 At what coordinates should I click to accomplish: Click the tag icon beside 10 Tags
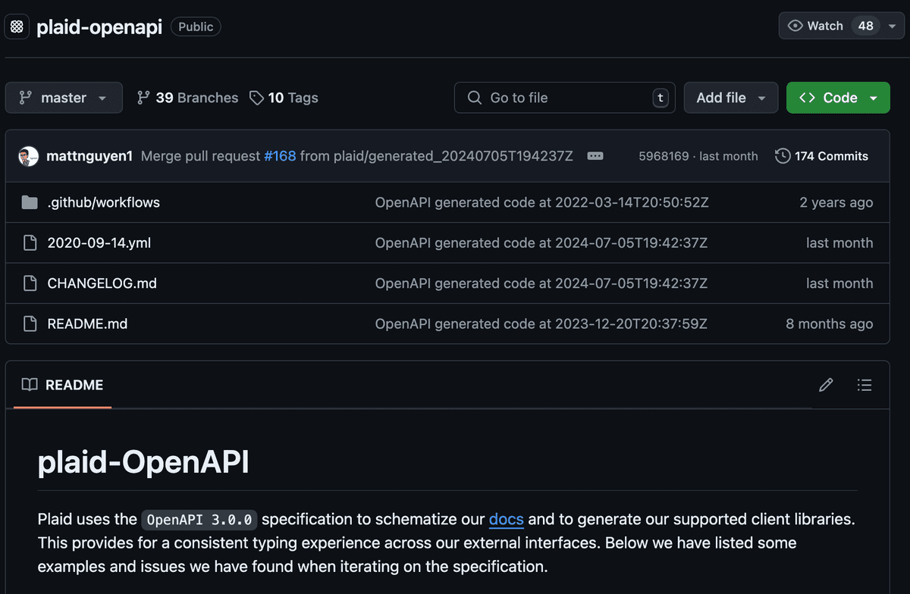tap(256, 97)
